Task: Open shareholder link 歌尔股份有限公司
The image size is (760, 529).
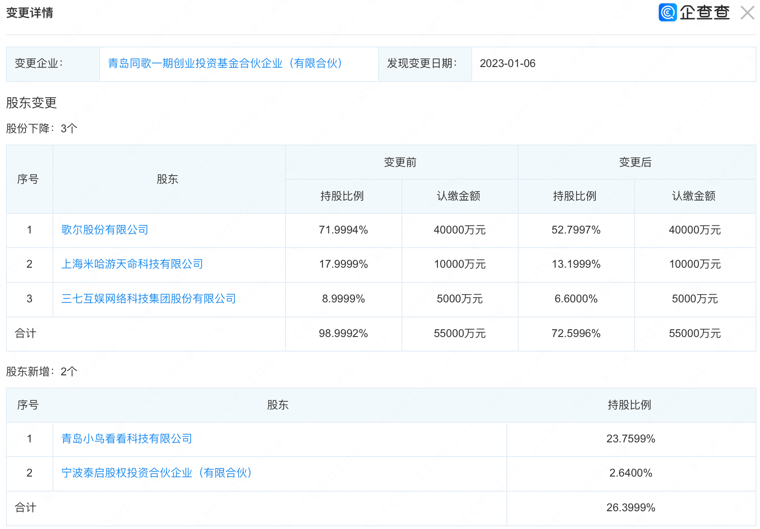Action: tap(105, 230)
